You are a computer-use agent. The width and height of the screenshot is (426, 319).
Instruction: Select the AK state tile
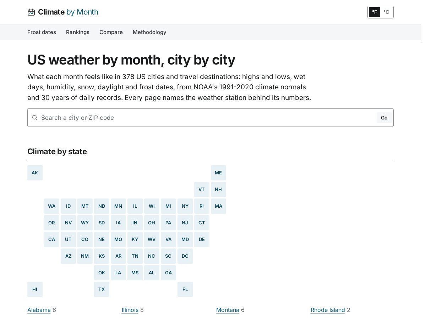35,173
